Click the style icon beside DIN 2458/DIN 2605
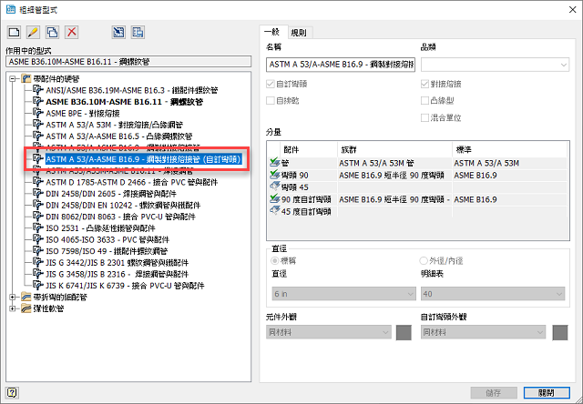Screen dimensions: 583x404 [x=38, y=194]
